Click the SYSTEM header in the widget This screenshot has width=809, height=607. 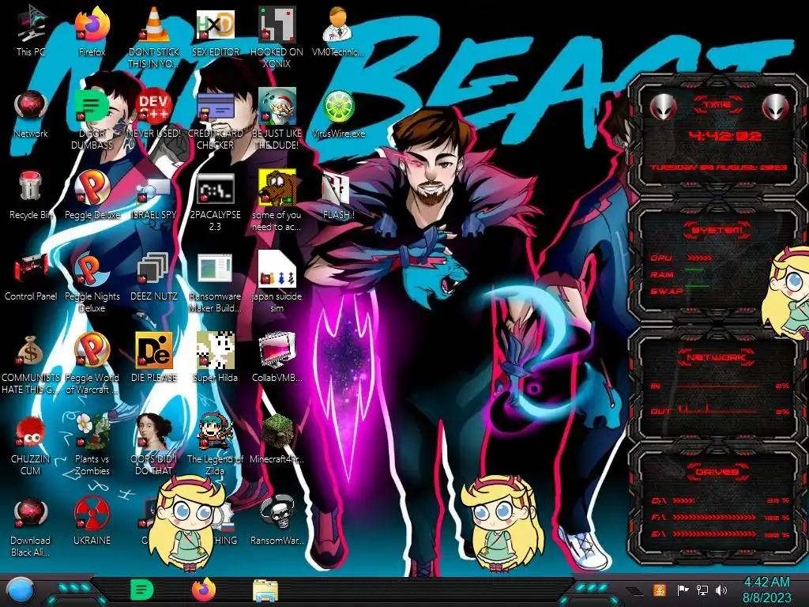pyautogui.click(x=717, y=230)
